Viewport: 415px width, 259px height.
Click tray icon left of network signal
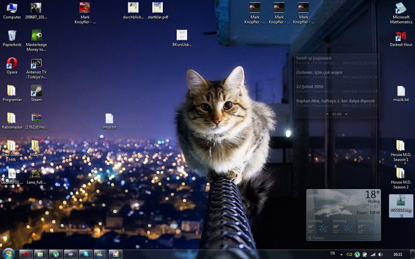(365, 254)
